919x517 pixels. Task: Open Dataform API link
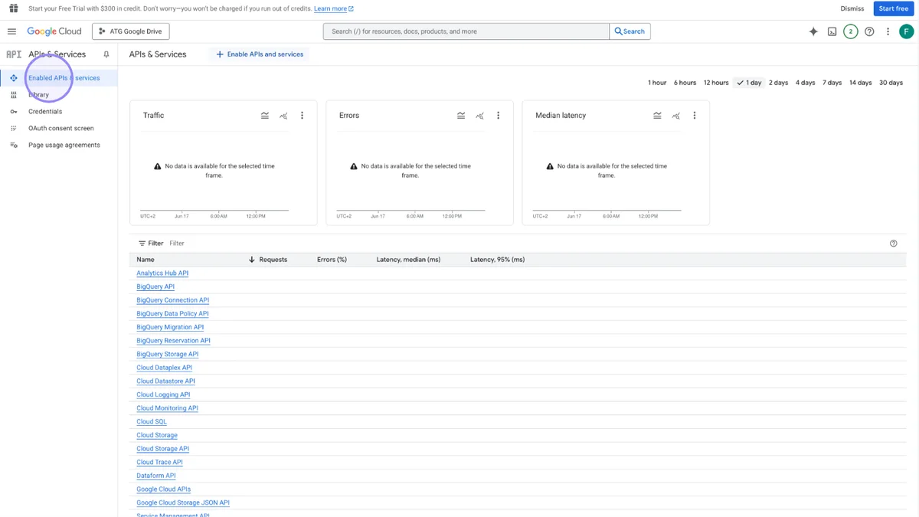156,476
